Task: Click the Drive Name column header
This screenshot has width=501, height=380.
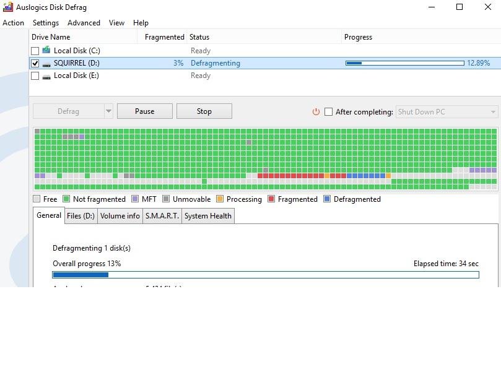Action: click(x=83, y=37)
